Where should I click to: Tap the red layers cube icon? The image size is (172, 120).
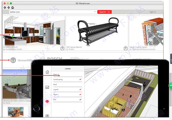click(x=47, y=101)
